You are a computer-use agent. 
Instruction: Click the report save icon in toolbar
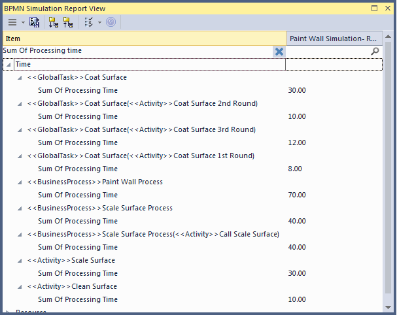click(x=35, y=22)
